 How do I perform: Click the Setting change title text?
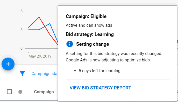[92, 44]
